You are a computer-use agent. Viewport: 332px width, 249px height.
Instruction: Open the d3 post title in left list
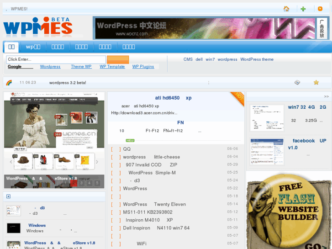pos(39,208)
